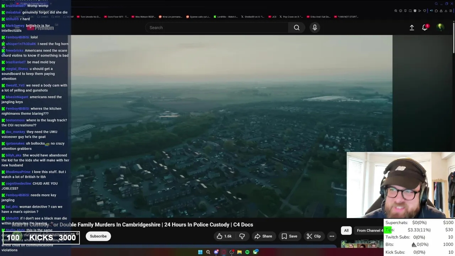Click chat username 'freebricks'

(x=15, y=50)
